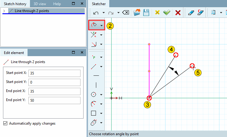Choose the horizontal line tool

(x=96, y=75)
